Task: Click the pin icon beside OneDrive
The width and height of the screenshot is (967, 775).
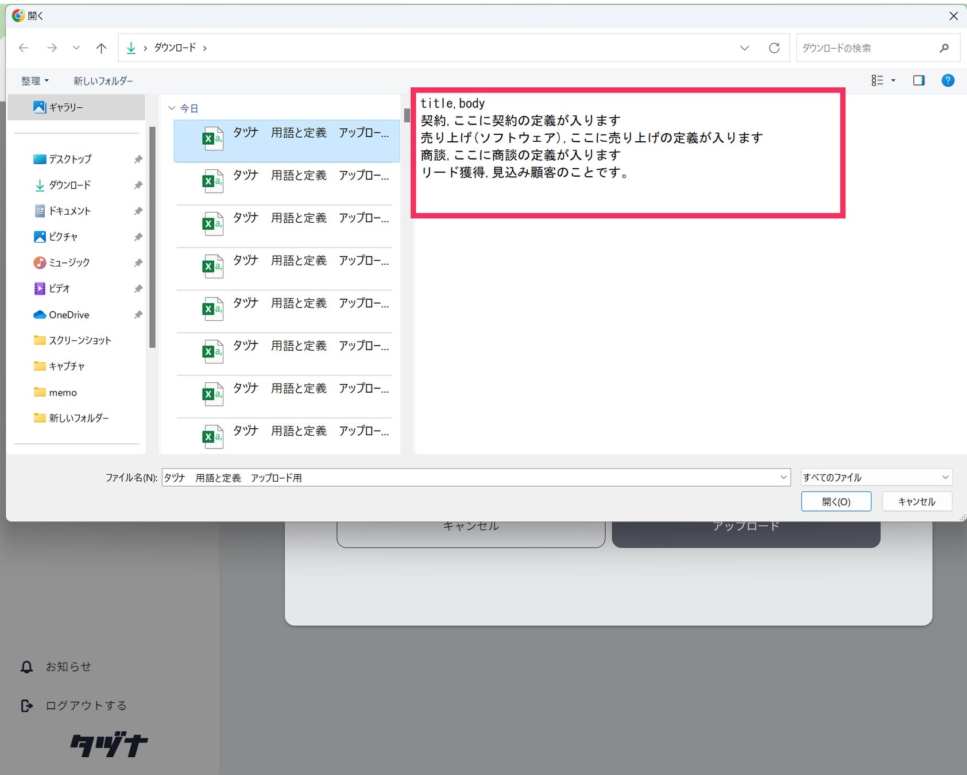Action: (138, 315)
